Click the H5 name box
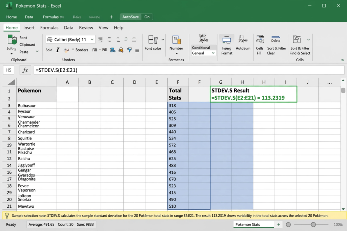 [8, 70]
